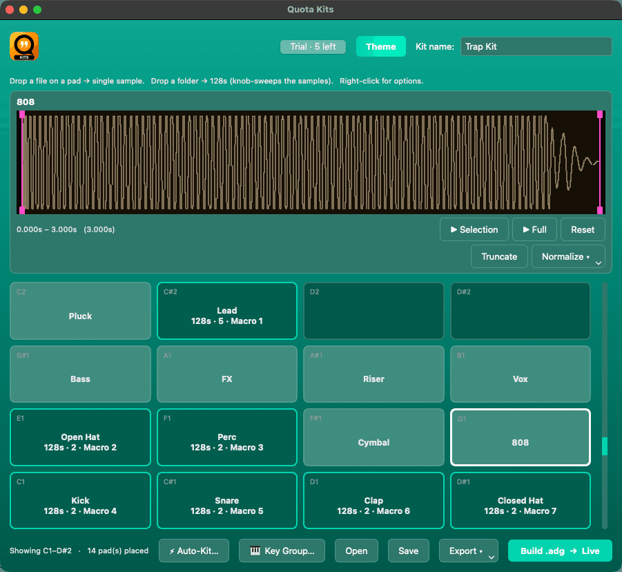Viewport: 622px width, 572px height.
Task: Open the Theme switcher
Action: (381, 46)
